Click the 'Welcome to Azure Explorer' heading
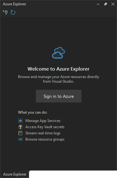The width and height of the screenshot is (117, 178). (58, 69)
